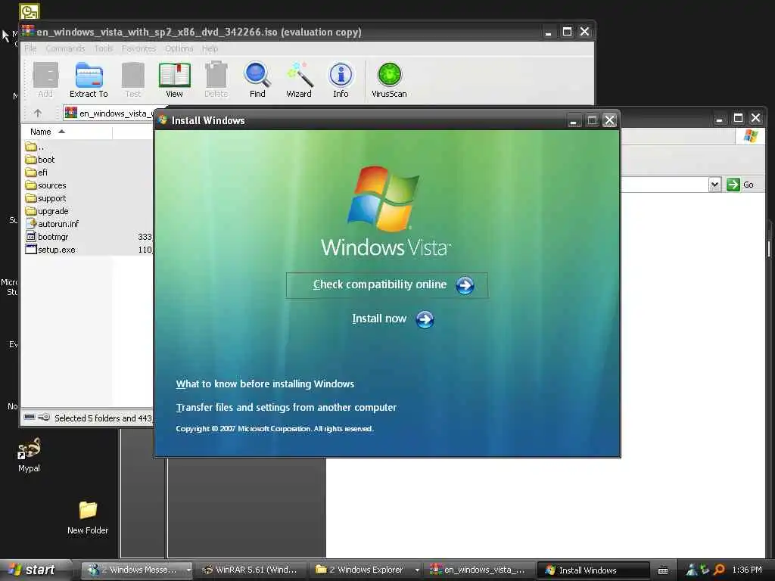
Task: Switch to Windows Messenger taskbar group
Action: point(137,570)
